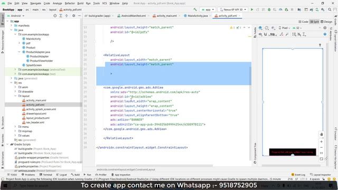This screenshot has height=190, width=338.
Task: Expand the drawable folder
Action: coord(15,91)
